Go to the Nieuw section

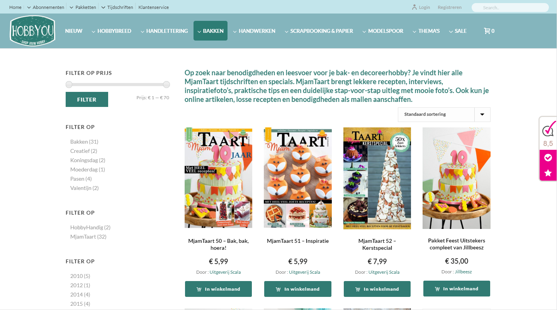tap(74, 31)
